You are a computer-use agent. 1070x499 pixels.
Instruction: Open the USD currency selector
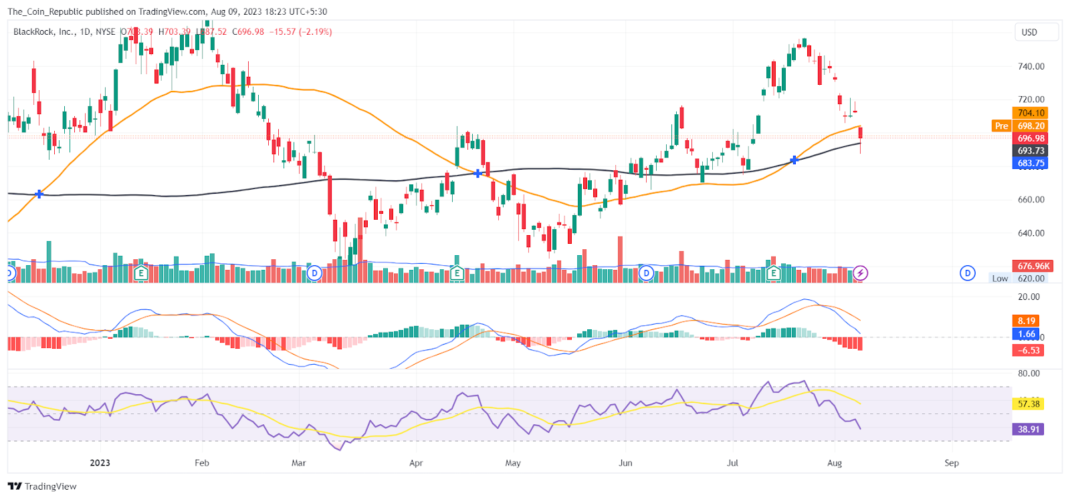pos(1037,32)
